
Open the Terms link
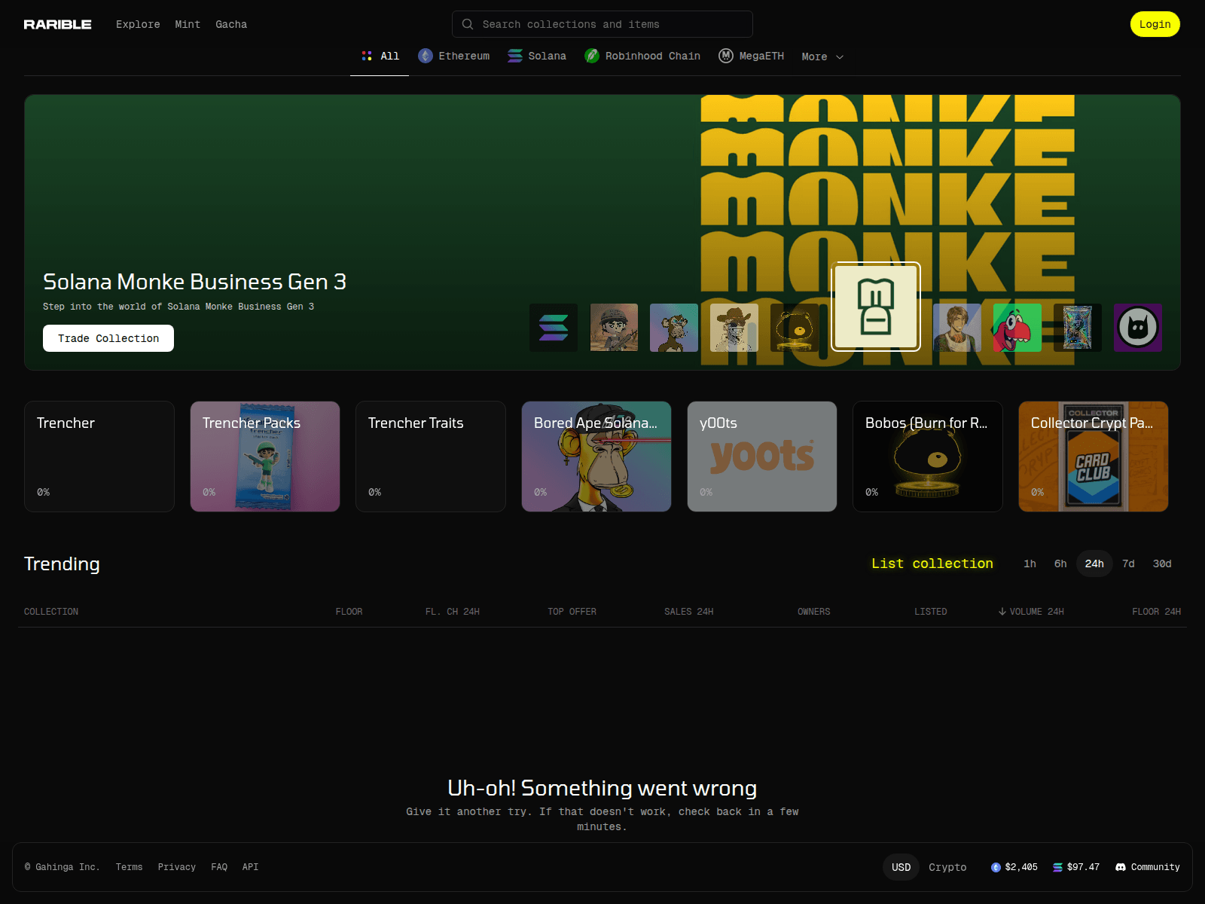coord(129,867)
